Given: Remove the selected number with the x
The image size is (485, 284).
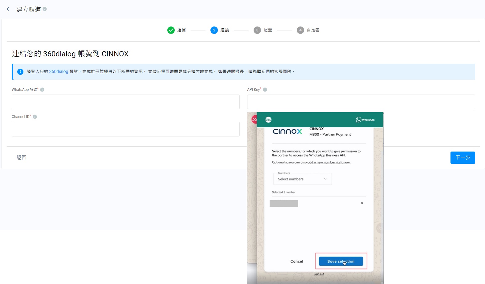Looking at the screenshot, I should pos(362,203).
